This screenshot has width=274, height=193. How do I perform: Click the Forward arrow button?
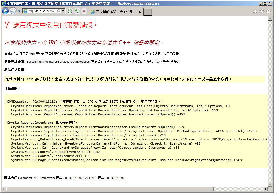13,11
